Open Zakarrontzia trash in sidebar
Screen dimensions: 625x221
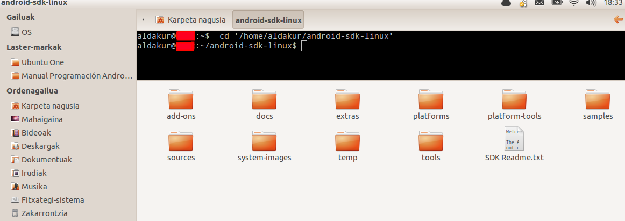[44, 213]
